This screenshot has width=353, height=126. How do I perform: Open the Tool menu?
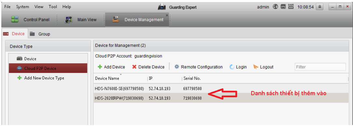coord(53,7)
